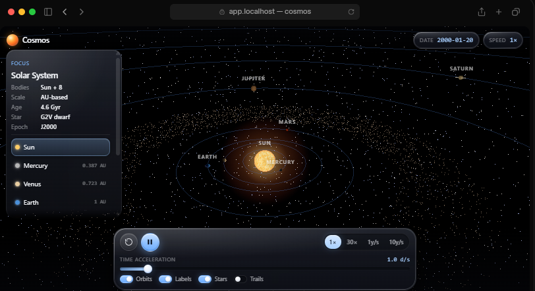This screenshot has height=291, width=535.
Task: Select the 30× speed preset
Action: pos(352,242)
